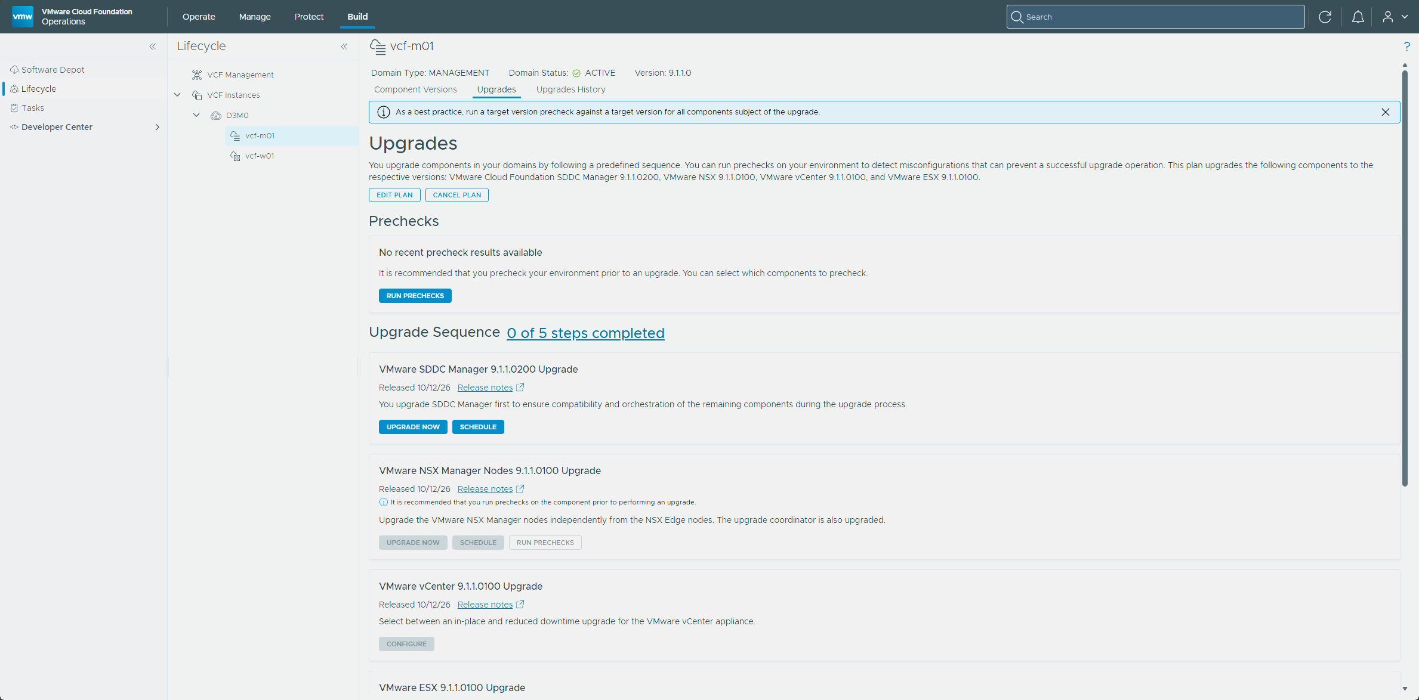Open the notifications bell
This screenshot has width=1419, height=700.
click(x=1358, y=17)
